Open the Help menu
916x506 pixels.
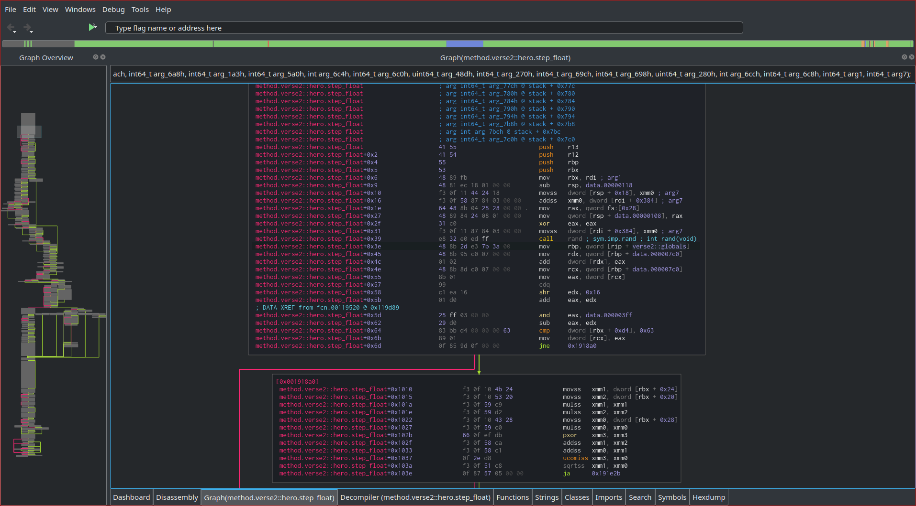click(163, 10)
